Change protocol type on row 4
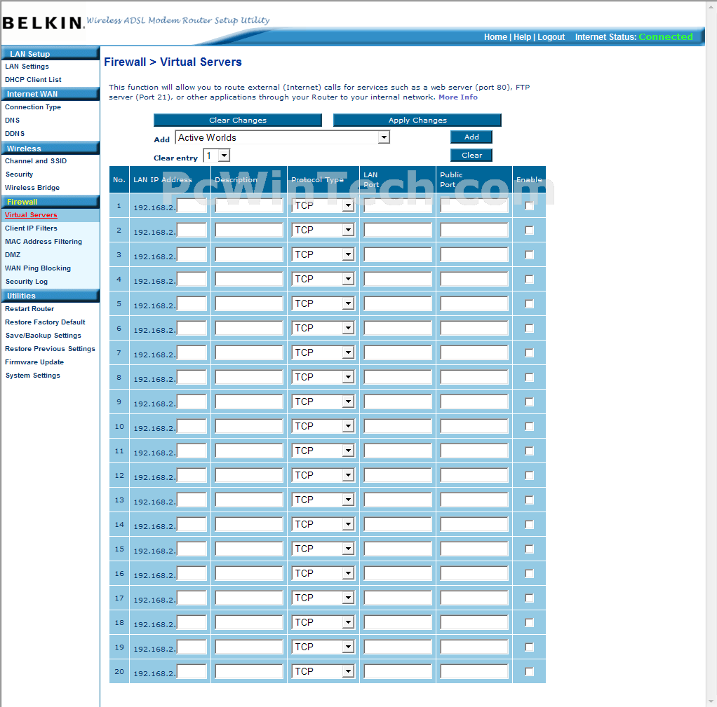This screenshot has height=707, width=717. [x=323, y=279]
